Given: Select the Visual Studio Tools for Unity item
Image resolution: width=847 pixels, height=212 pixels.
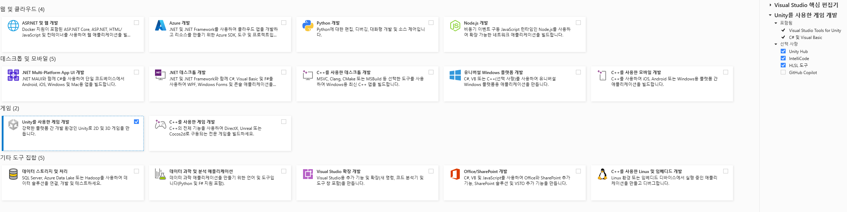Looking at the screenshot, I should (815, 31).
